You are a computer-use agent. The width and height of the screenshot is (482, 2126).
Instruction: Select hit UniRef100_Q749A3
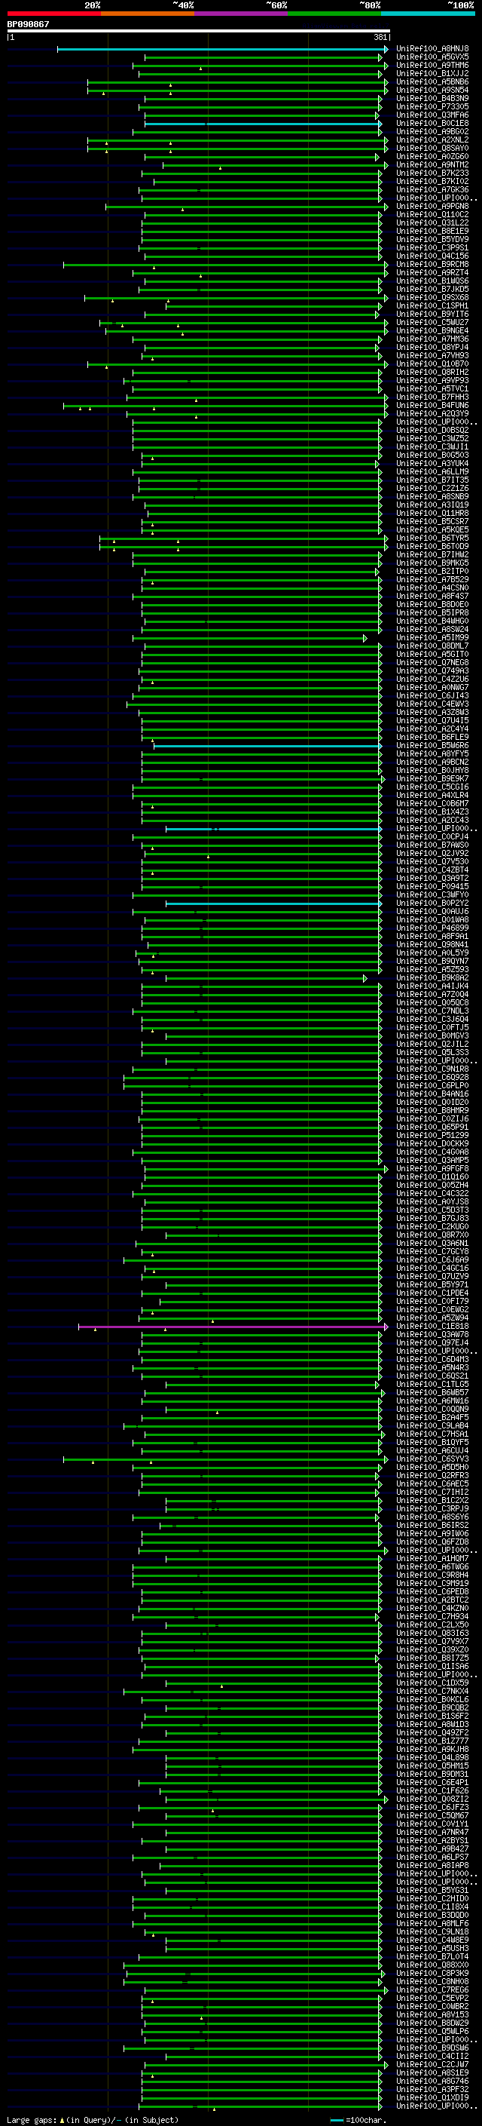tap(432, 671)
